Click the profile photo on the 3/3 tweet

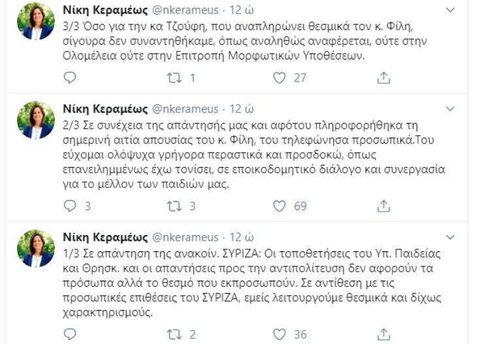[37, 21]
